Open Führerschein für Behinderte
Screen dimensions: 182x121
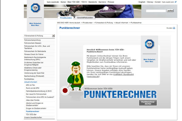point(35,51)
